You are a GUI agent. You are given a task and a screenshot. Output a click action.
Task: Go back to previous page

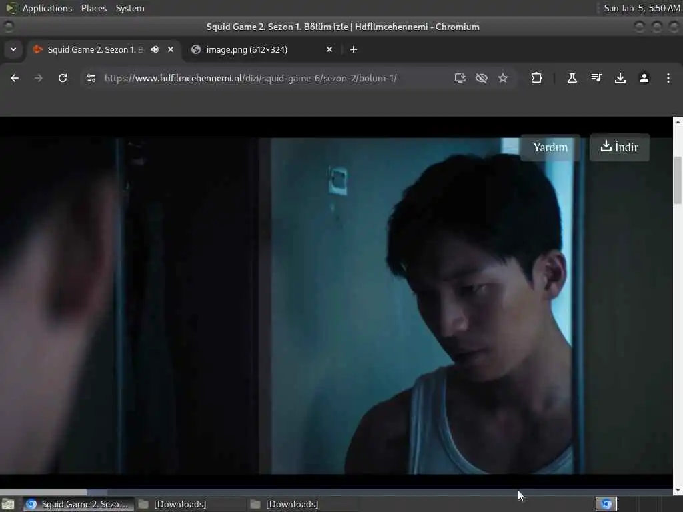15,78
